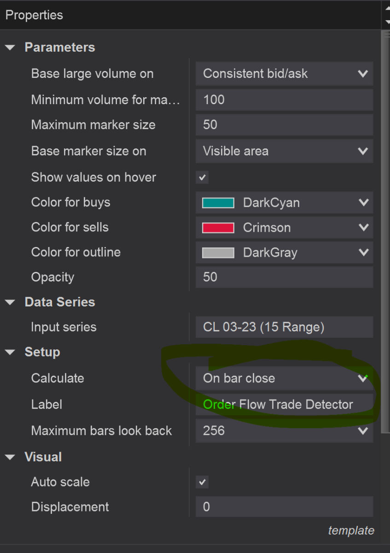
Task: Collapse the Setup section triangle
Action: (x=10, y=353)
